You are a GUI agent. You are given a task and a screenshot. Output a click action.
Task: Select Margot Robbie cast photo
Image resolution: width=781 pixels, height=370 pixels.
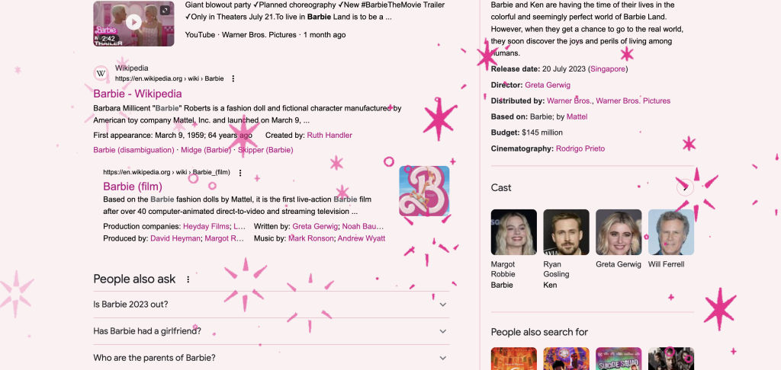514,232
